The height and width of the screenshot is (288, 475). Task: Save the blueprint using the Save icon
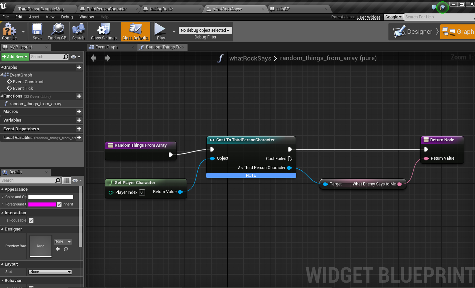point(37,31)
